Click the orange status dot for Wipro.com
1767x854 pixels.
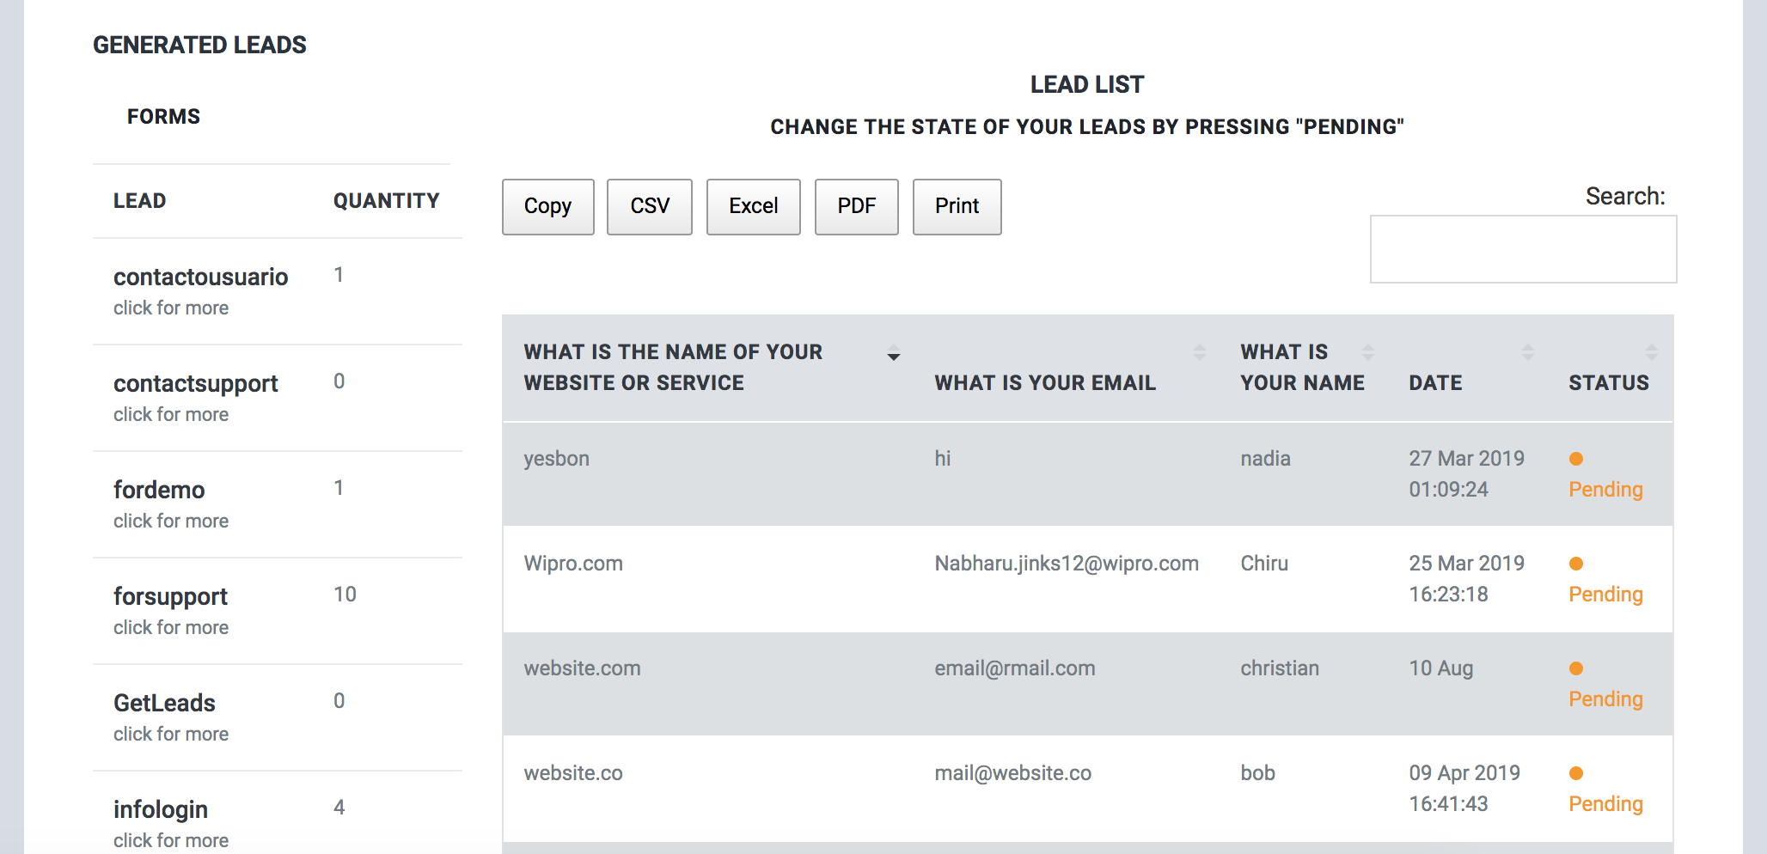(1576, 564)
